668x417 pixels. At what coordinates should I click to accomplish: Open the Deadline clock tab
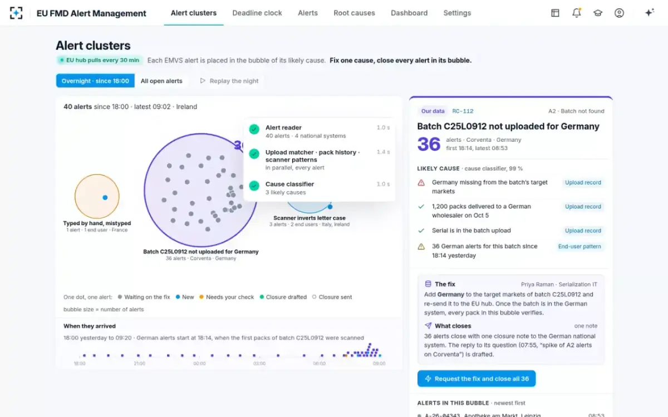pos(257,13)
